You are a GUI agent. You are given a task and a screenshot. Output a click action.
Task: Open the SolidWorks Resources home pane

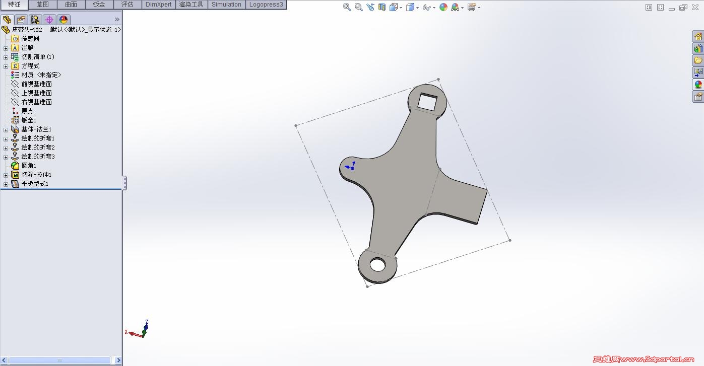[x=698, y=36]
